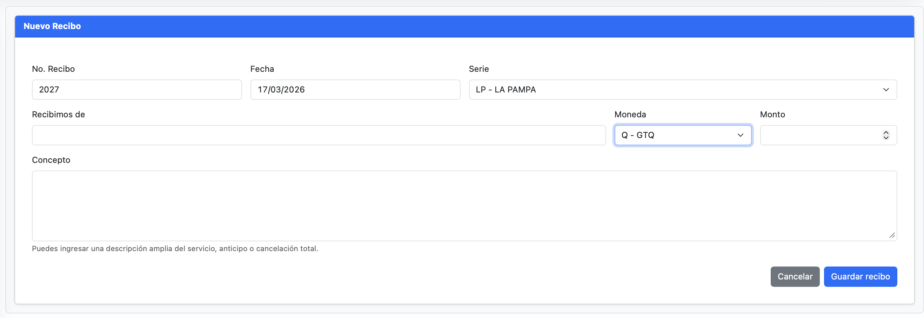Image resolution: width=924 pixels, height=318 pixels.
Task: Click the Serie label
Action: click(478, 69)
